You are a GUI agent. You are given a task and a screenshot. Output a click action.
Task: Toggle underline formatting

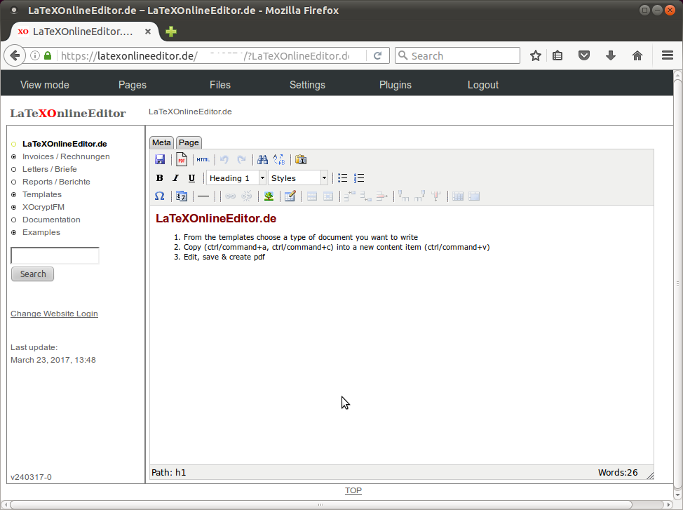pyautogui.click(x=191, y=178)
